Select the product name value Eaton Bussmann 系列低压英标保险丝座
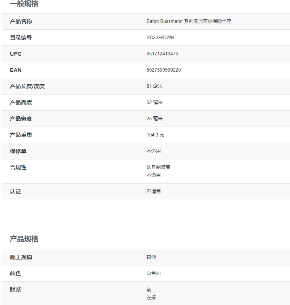290x305 pixels. coord(189,21)
